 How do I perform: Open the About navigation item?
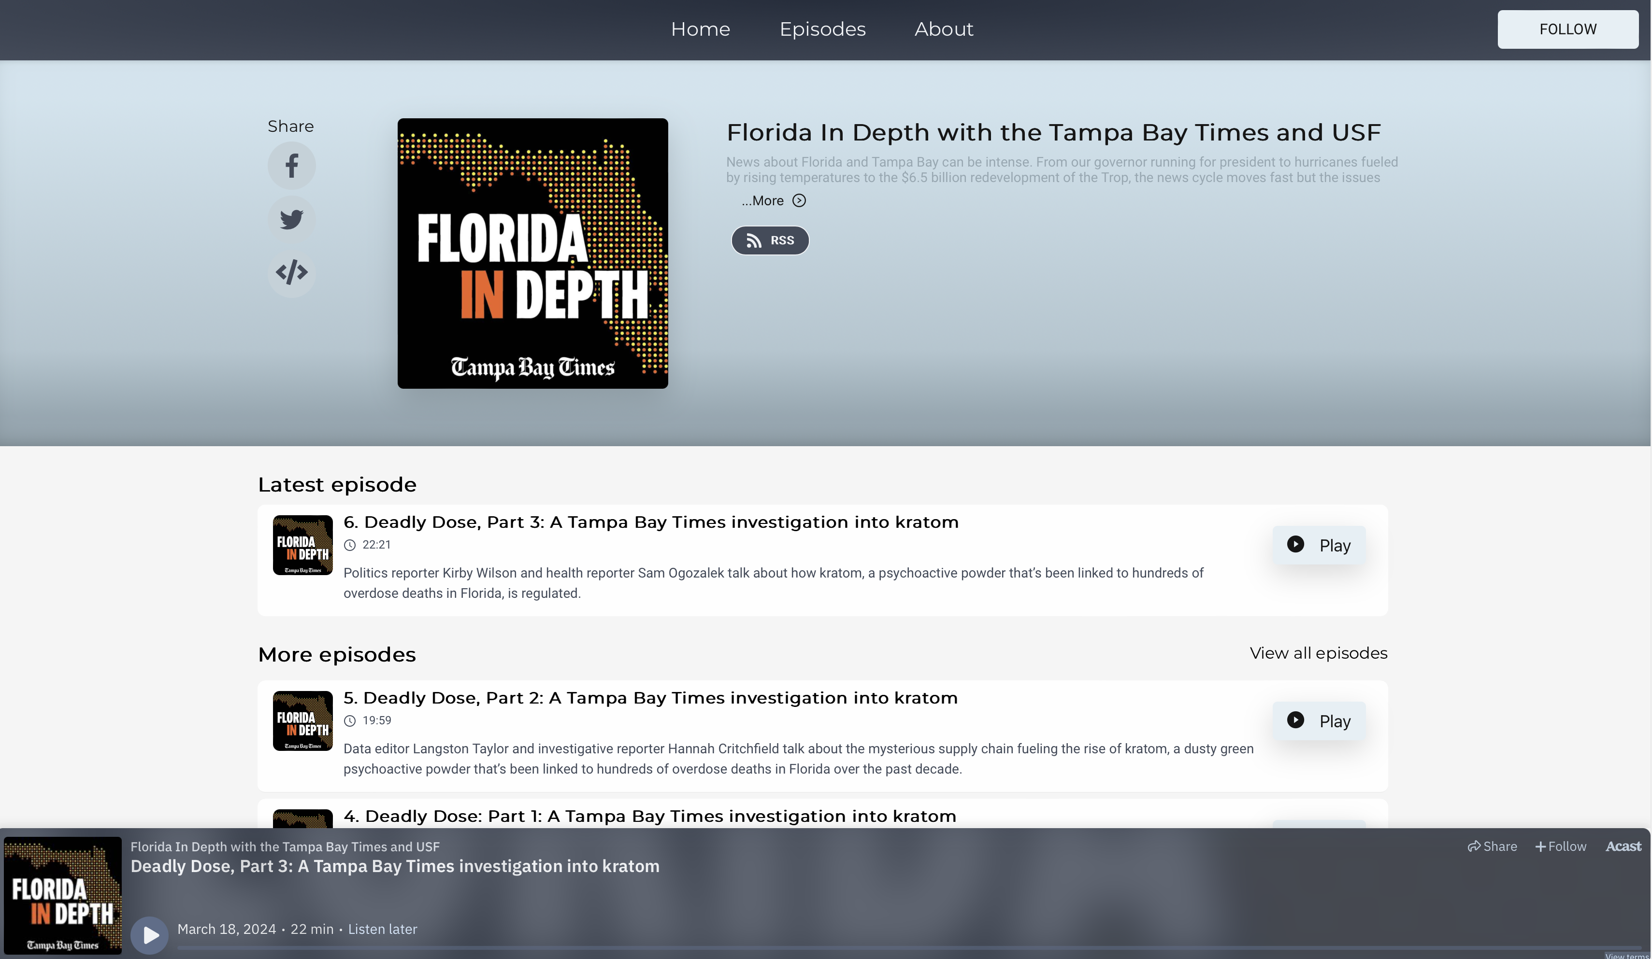(x=943, y=29)
